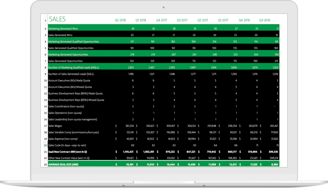Select row number 2 header
The image size is (328, 188).
(x=45, y=29)
